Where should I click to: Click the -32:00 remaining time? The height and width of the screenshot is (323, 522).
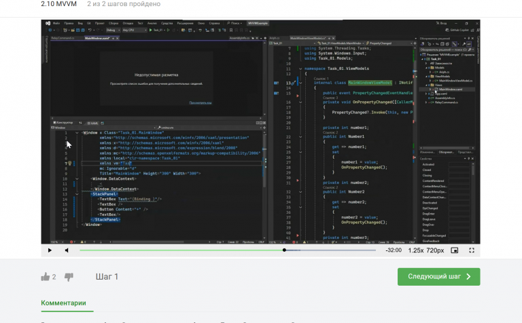coord(394,250)
